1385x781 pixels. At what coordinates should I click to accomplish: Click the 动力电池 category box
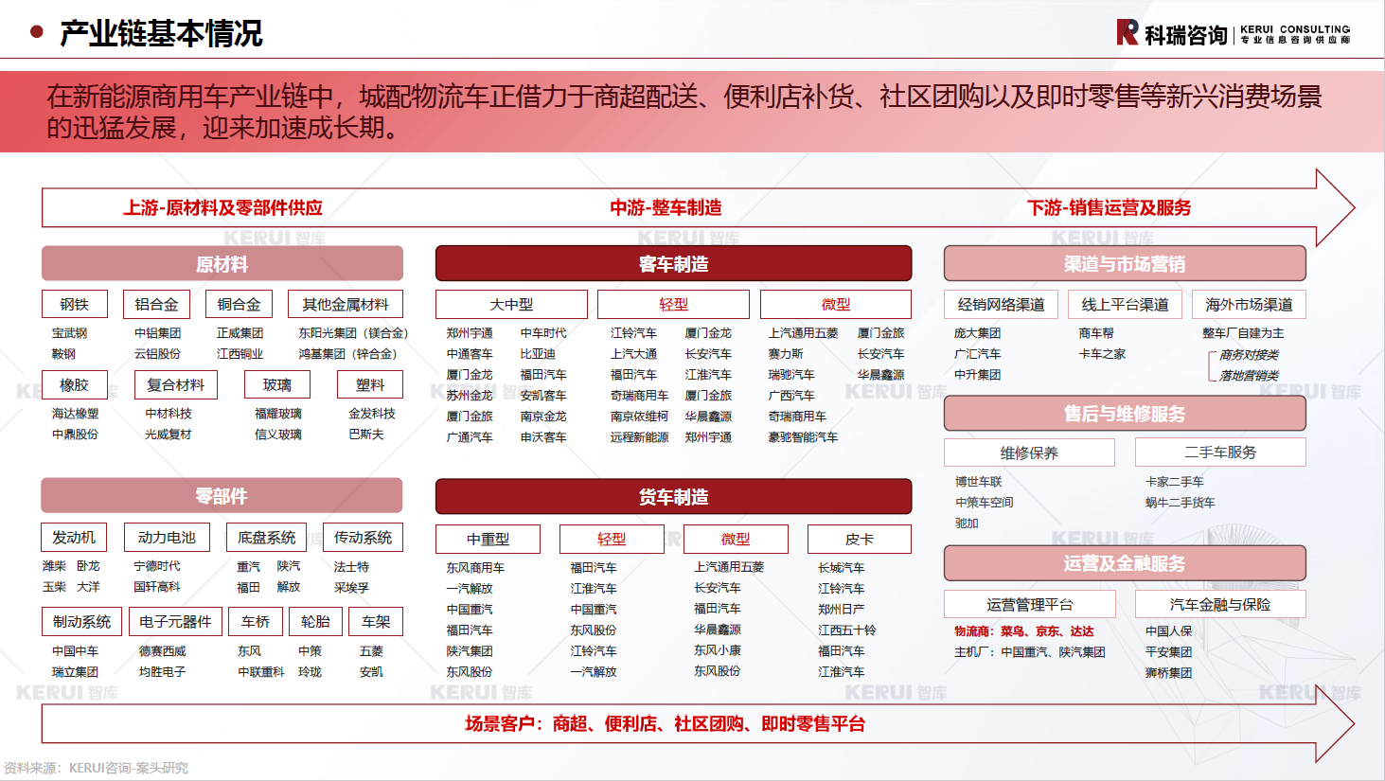[x=168, y=537]
